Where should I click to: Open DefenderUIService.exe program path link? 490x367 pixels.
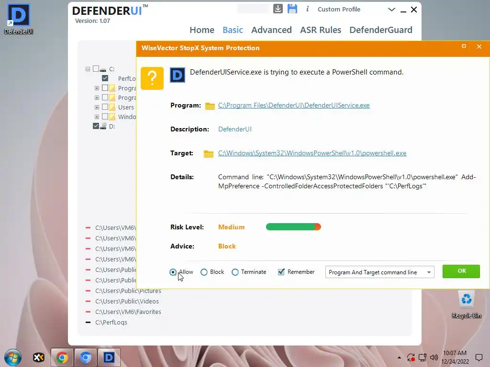point(294,106)
